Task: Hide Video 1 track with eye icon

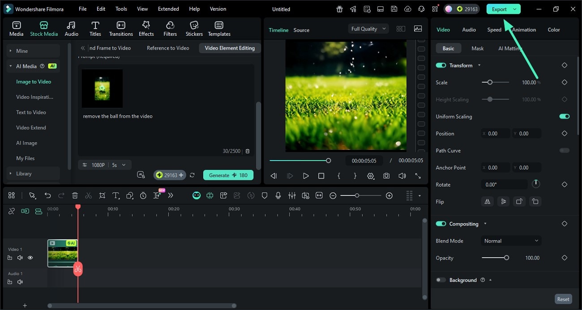Action: 30,258
